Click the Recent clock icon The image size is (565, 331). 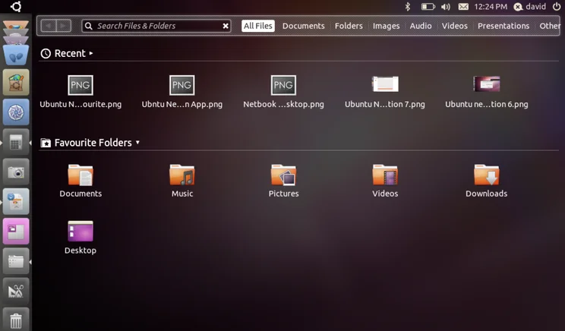click(x=46, y=54)
